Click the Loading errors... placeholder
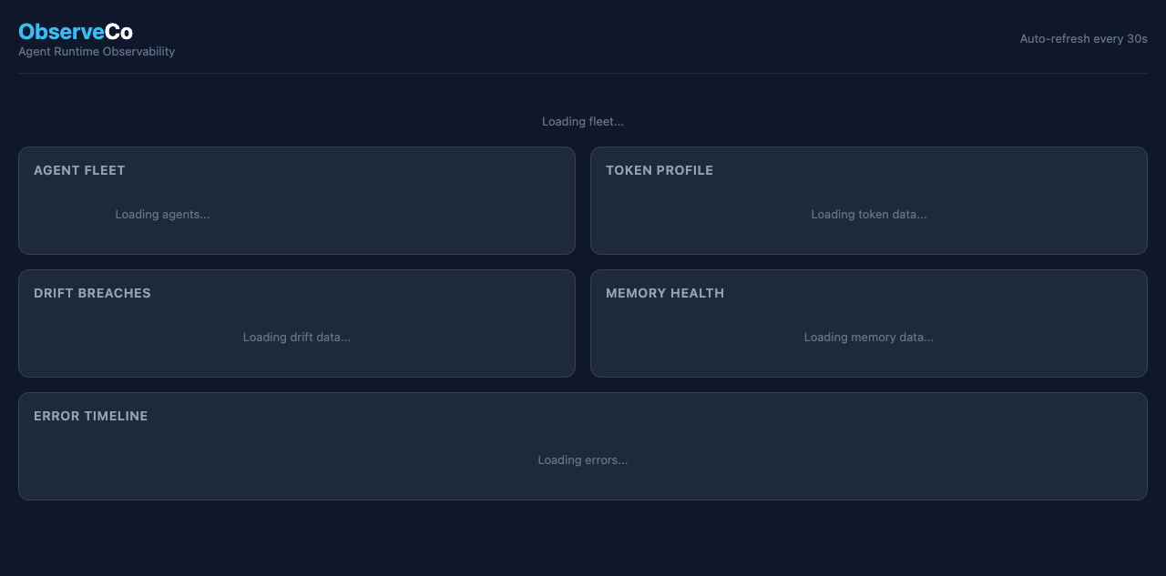The image size is (1166, 576). pyautogui.click(x=583, y=460)
